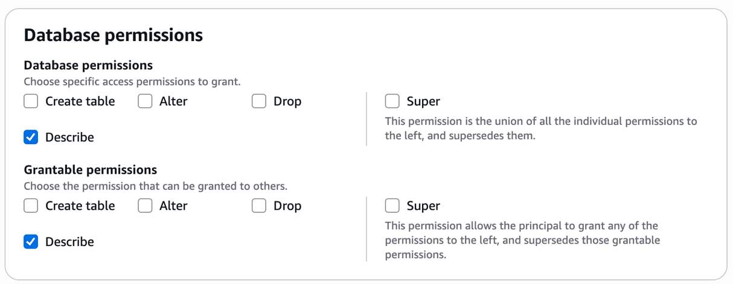This screenshot has width=733, height=284.
Task: Uncheck Describe checkbox in Database permissions section
Action: pos(31,137)
